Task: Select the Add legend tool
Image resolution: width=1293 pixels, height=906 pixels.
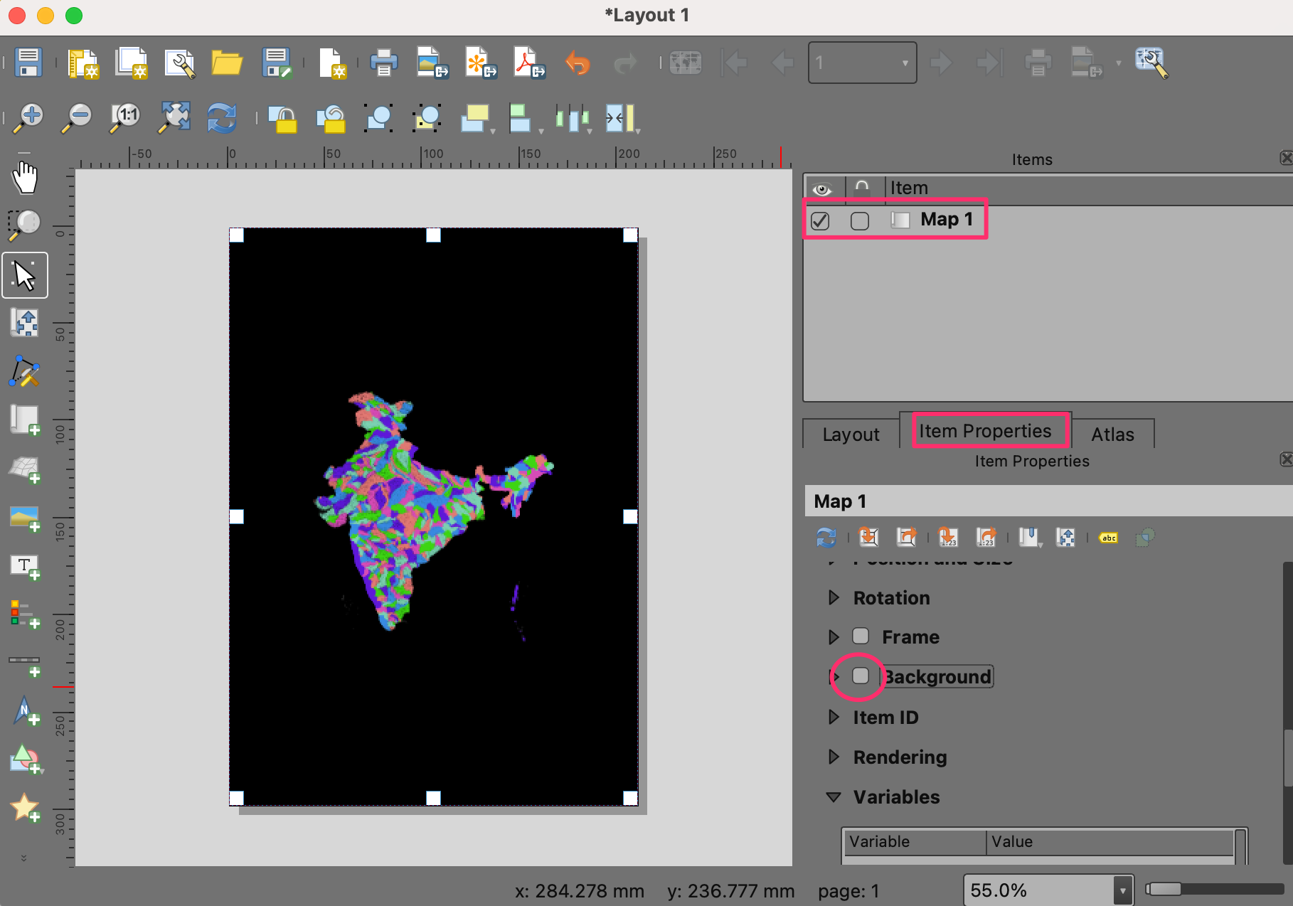Action: 25,614
